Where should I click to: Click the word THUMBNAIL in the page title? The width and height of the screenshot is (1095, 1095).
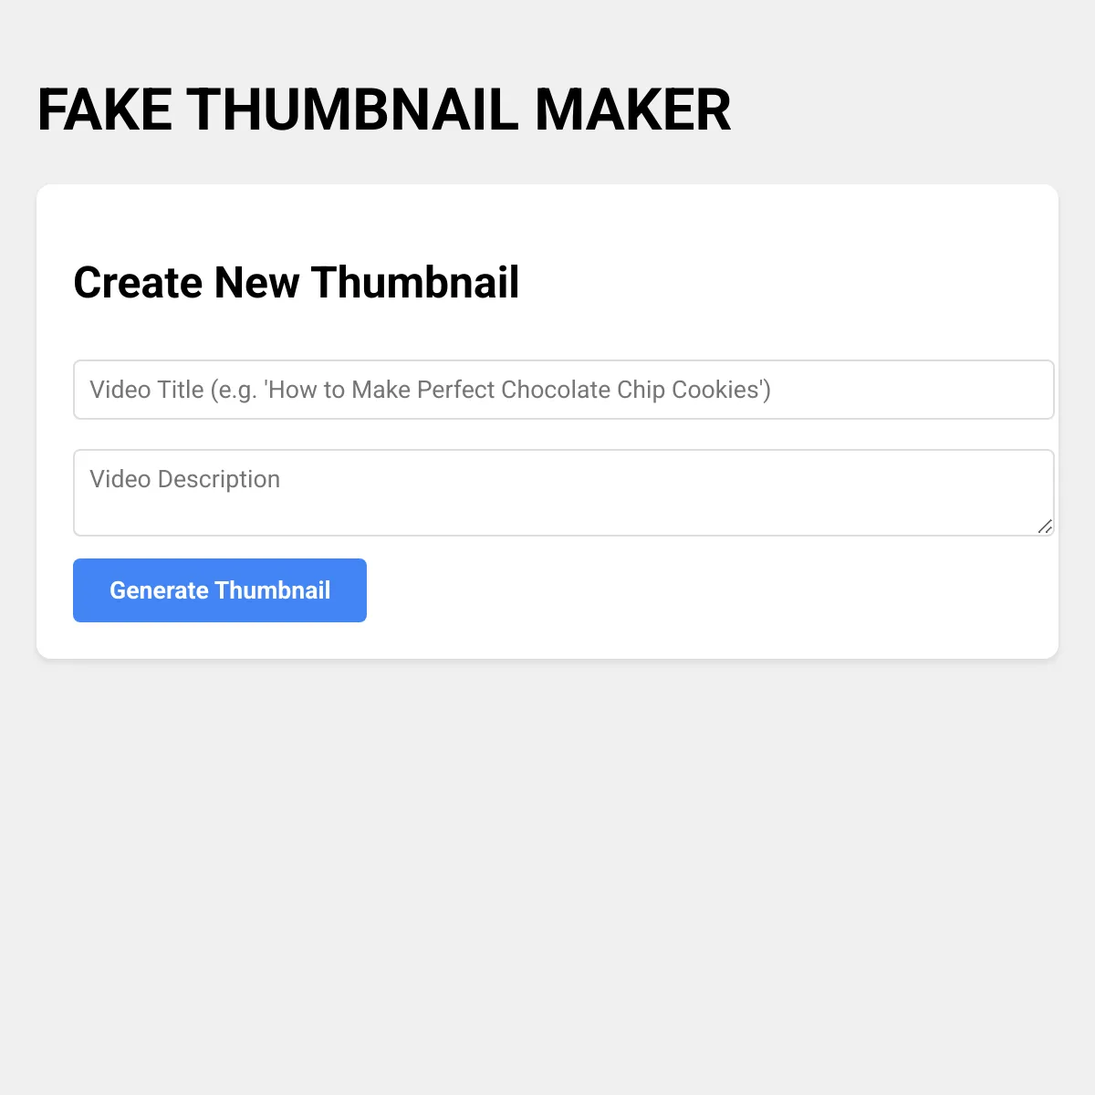pyautogui.click(x=353, y=110)
